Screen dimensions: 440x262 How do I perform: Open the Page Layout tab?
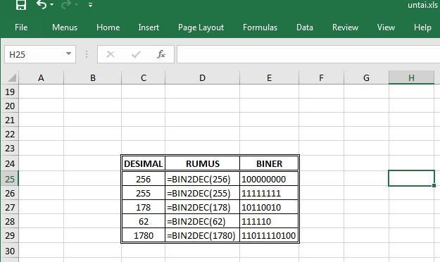[201, 27]
